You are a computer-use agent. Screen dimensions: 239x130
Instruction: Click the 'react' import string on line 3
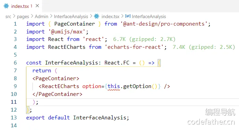93,39
